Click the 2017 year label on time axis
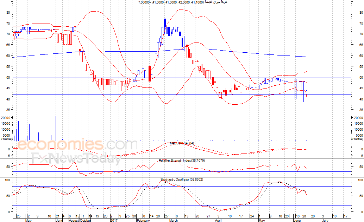 (114, 221)
